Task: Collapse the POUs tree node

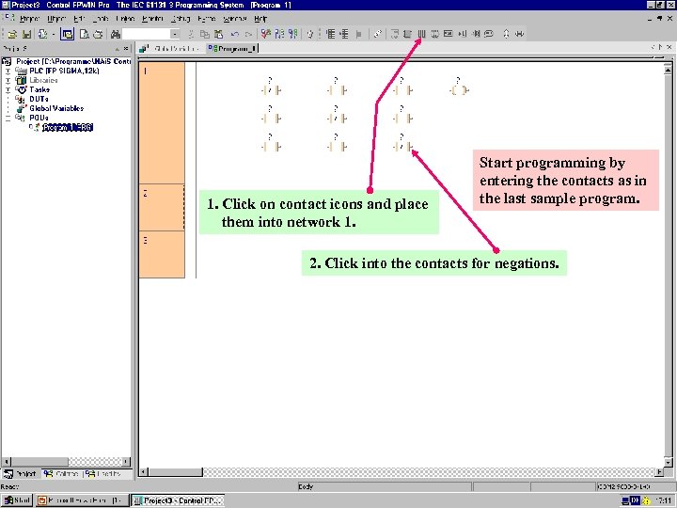Action: click(8, 118)
